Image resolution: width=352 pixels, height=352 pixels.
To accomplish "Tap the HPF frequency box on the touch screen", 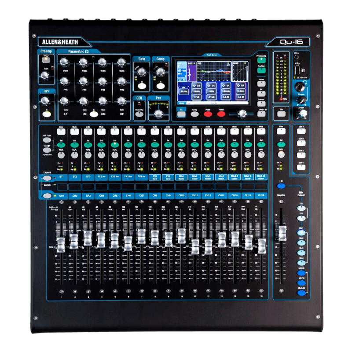I will tap(183, 91).
